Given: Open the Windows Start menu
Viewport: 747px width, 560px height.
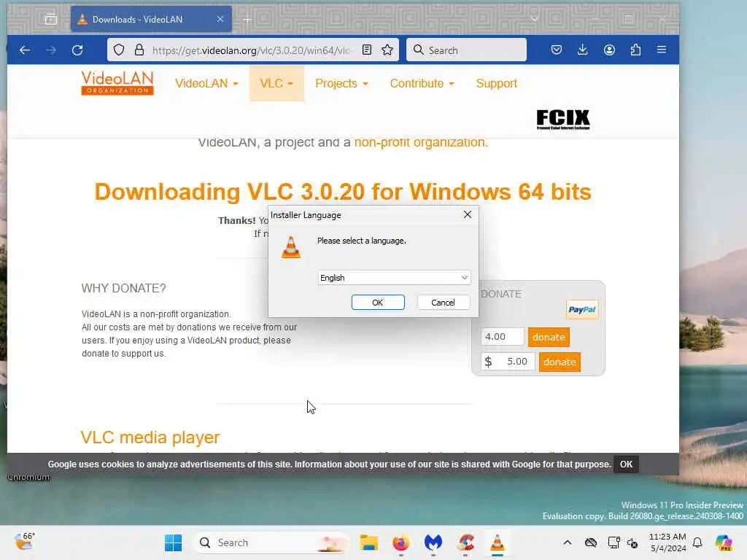Looking at the screenshot, I should [173, 542].
